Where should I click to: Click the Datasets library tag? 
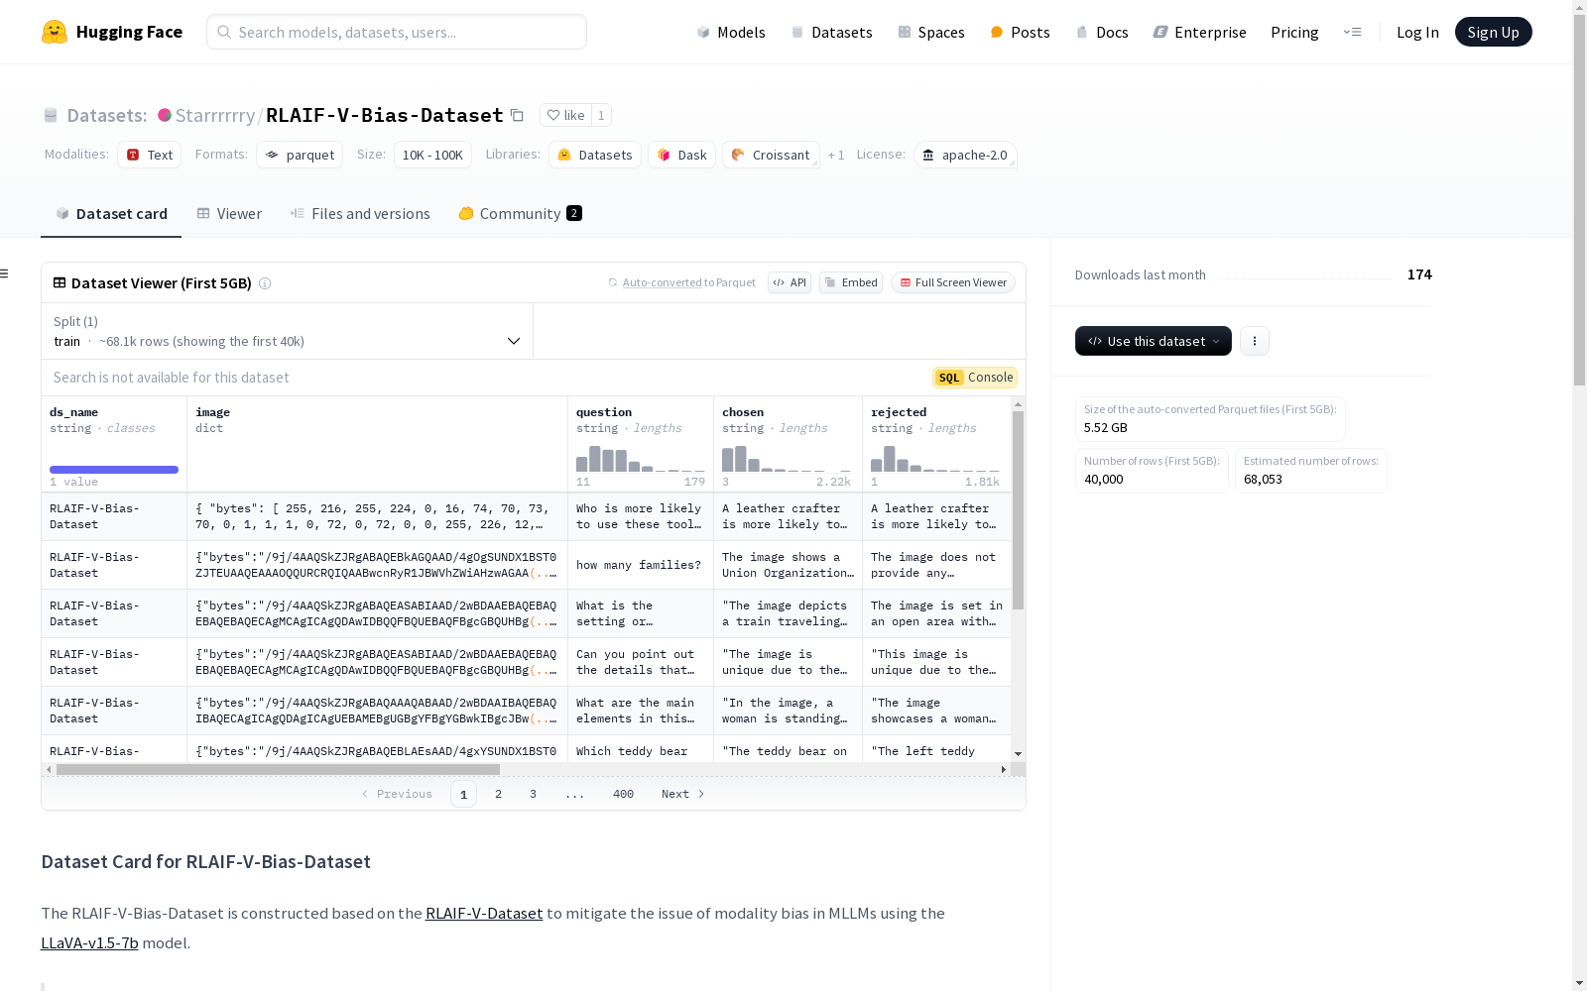pos(595,155)
